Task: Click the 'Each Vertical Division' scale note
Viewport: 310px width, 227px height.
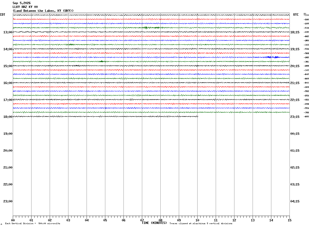Action: pos(33,224)
